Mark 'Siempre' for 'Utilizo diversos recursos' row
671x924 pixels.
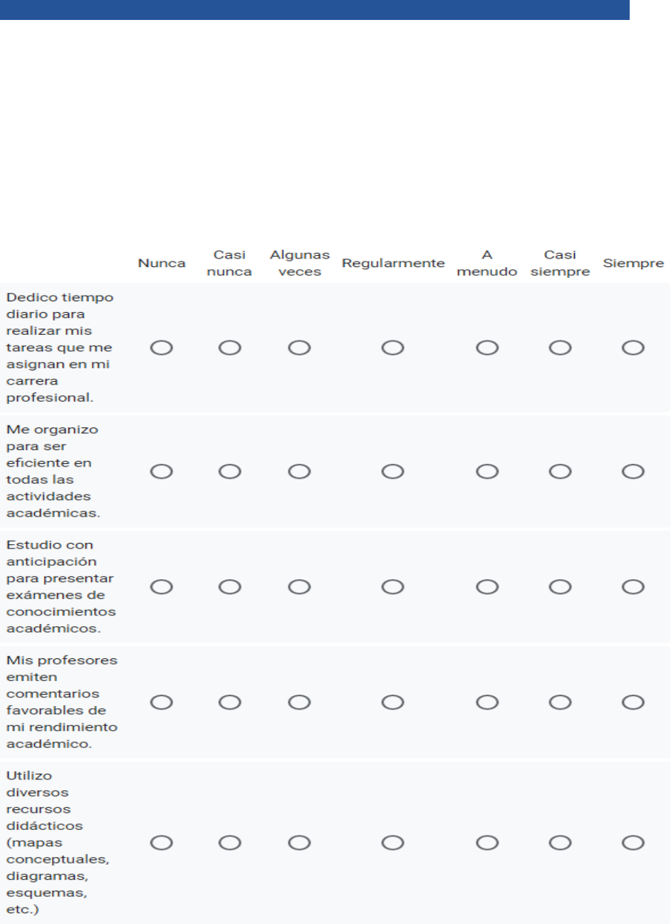(x=633, y=843)
